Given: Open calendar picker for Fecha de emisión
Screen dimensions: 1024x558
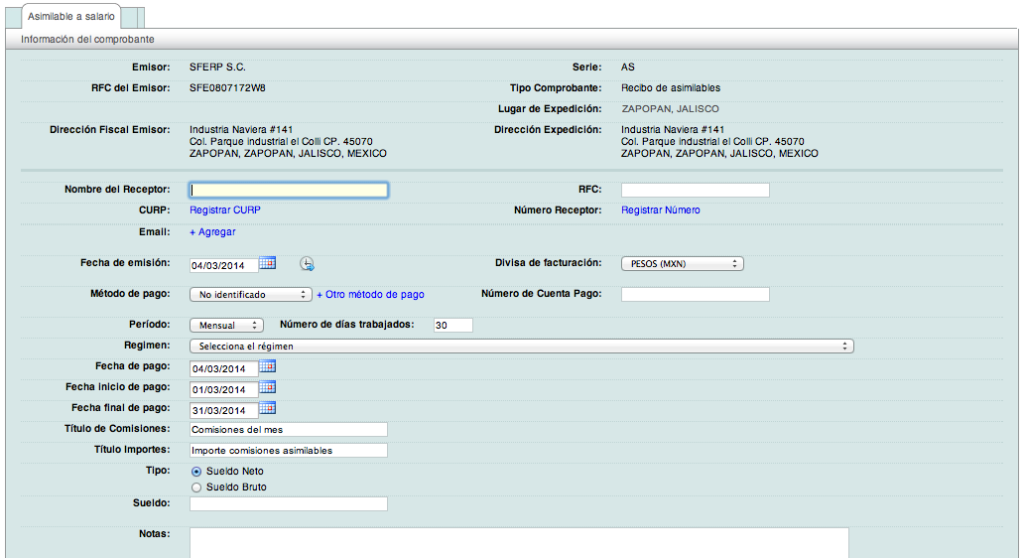Looking at the screenshot, I should tap(267, 263).
